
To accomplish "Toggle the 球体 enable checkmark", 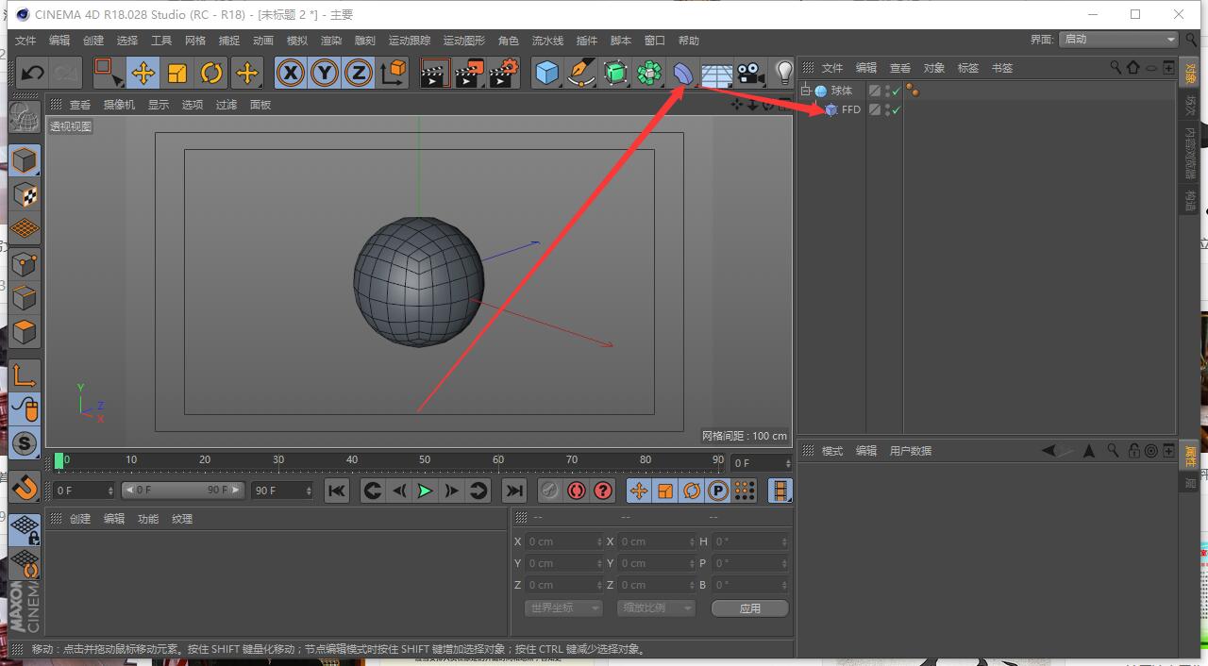I will click(x=896, y=92).
